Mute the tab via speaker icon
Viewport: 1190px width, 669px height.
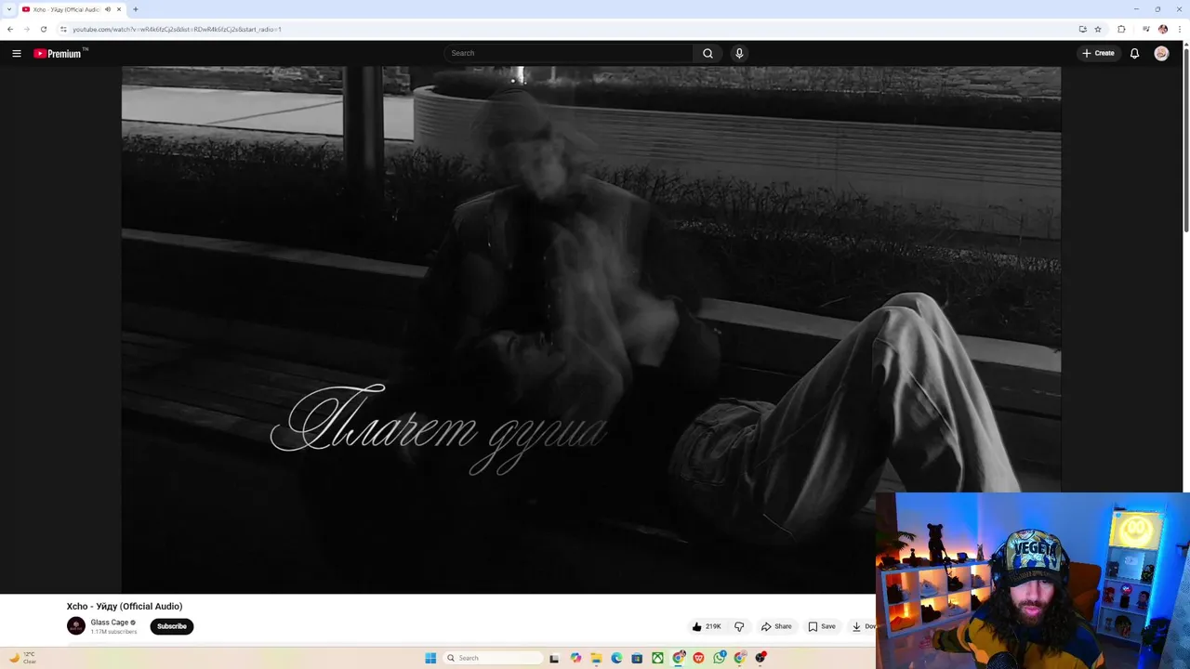(108, 9)
